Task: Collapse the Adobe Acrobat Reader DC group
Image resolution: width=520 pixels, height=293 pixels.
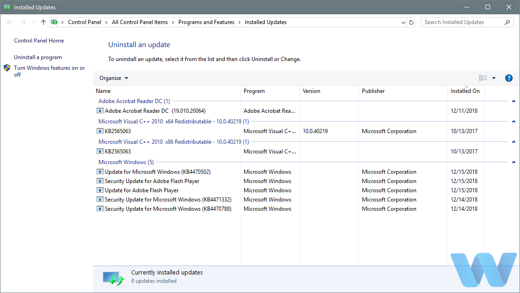Action: click(514, 101)
